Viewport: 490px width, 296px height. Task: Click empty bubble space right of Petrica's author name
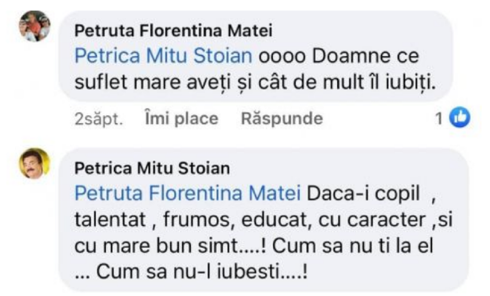347,168
